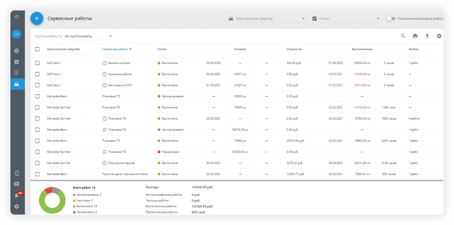This screenshot has width=454, height=225.
Task: Click unplanned icon for Кузовные работы
Action: pos(104,74)
